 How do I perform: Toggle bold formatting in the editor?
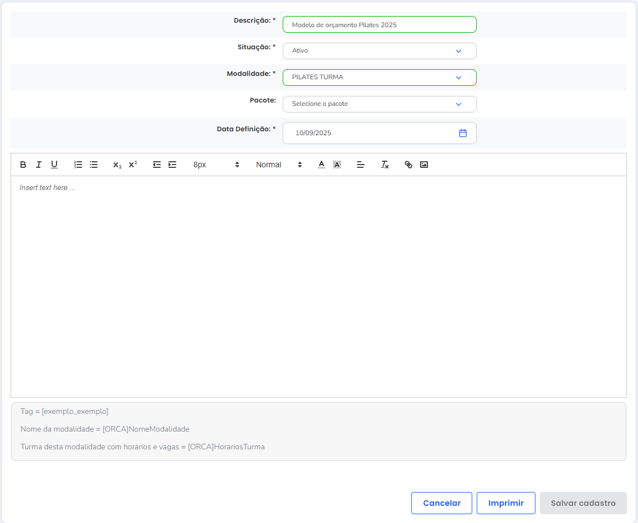pos(23,165)
